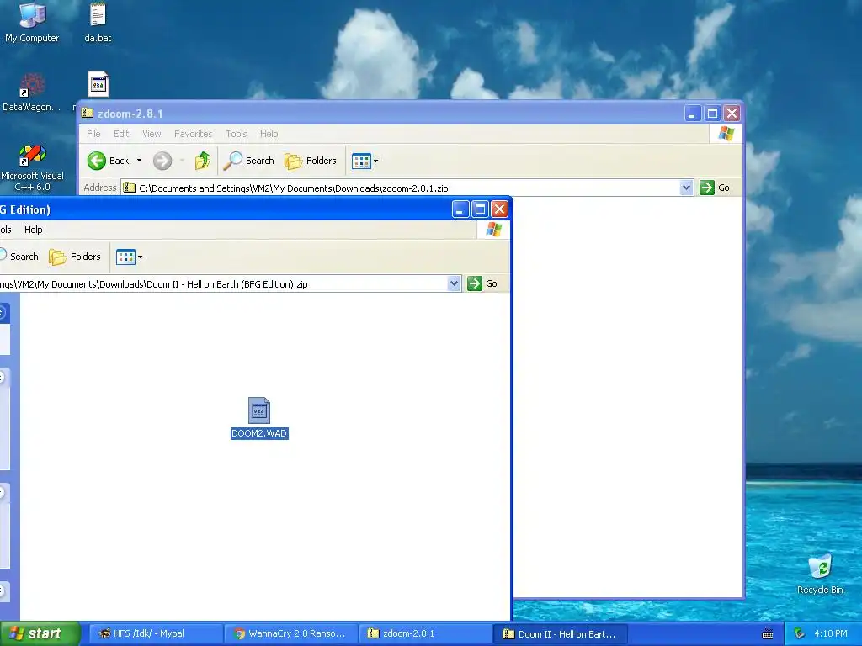862x646 pixels.
Task: Open Edit menu in zdoom-2.8.1 window
Action: point(121,134)
